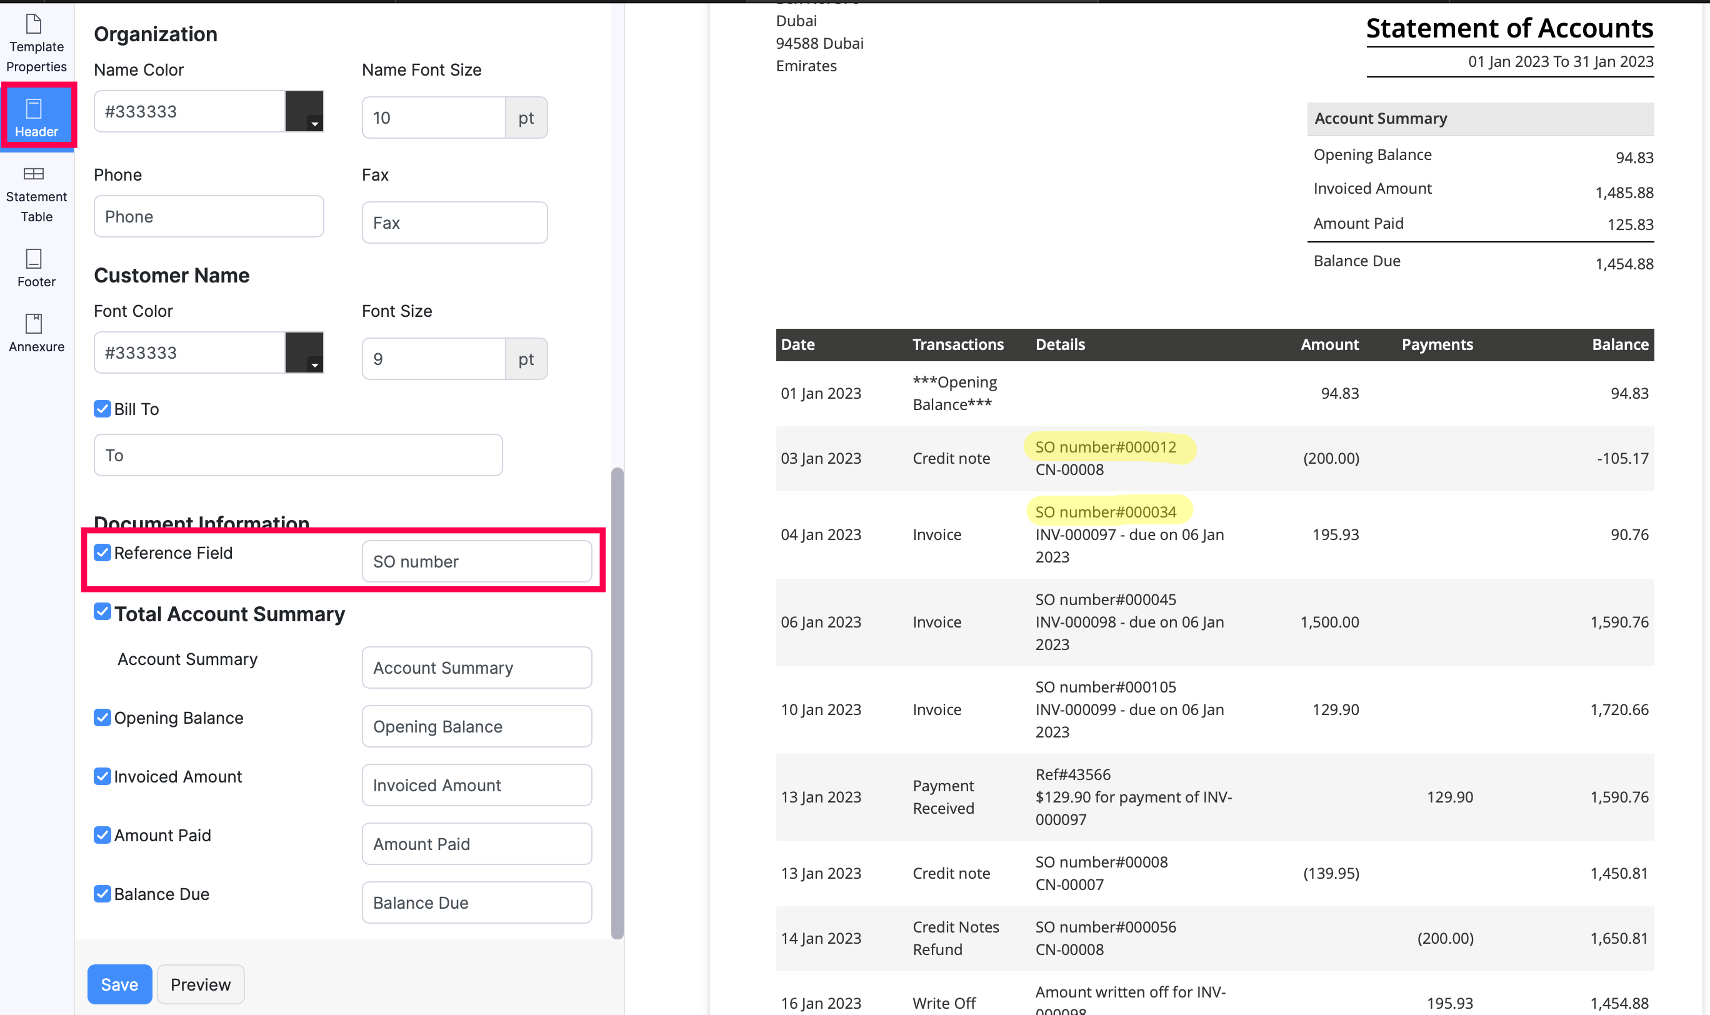The image size is (1710, 1015).
Task: Click the Balance column header
Action: coord(1620,344)
